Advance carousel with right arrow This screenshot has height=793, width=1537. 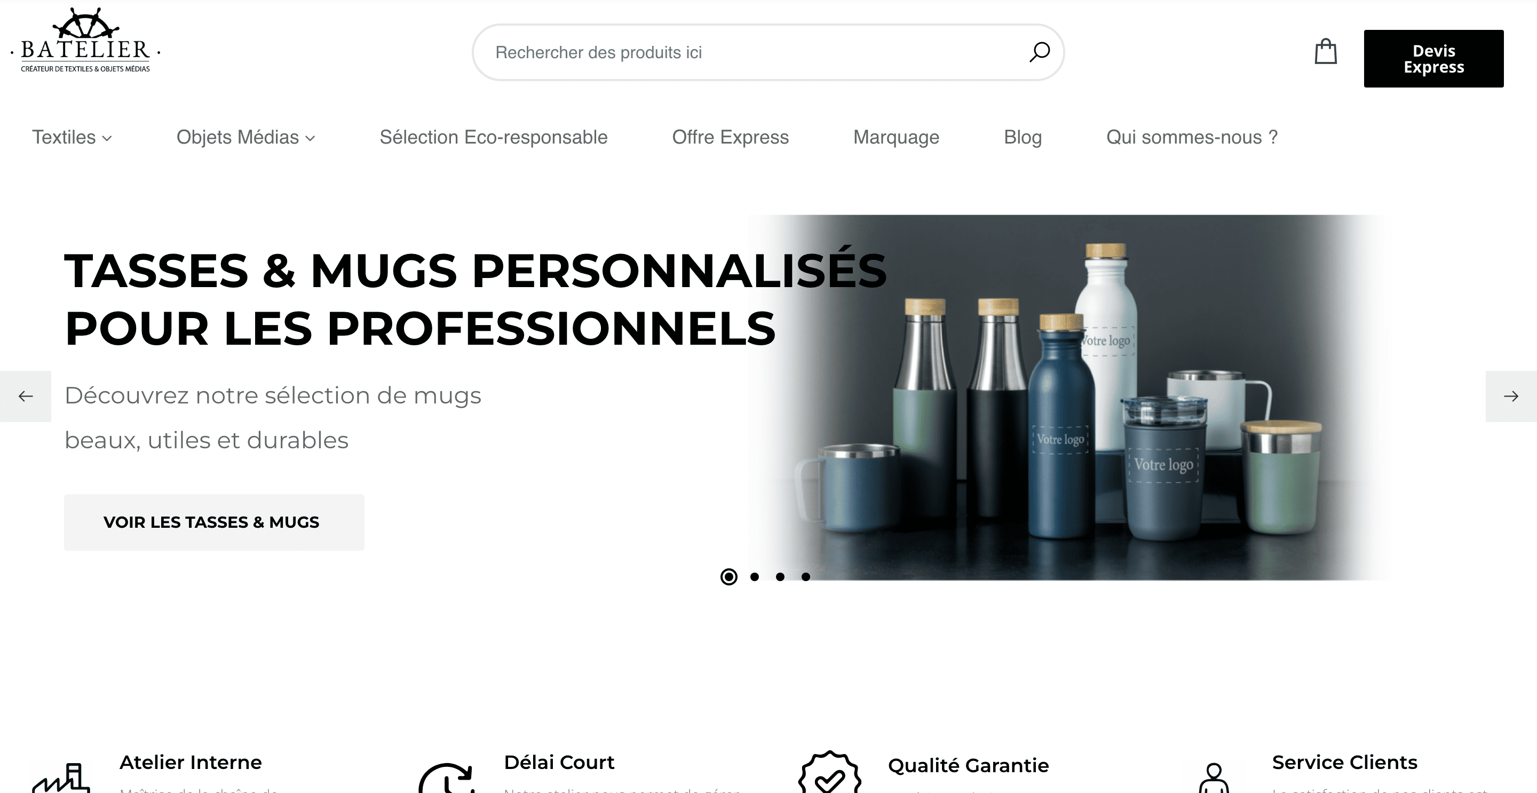1511,396
